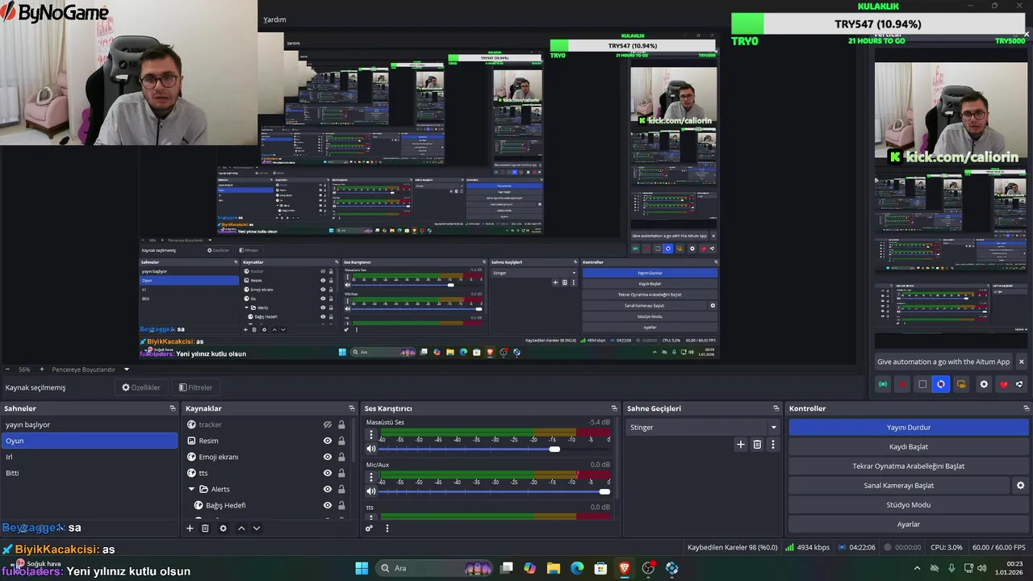This screenshot has width=1033, height=581.
Task: Open the preview zoom percentage dropdown
Action: [26, 369]
